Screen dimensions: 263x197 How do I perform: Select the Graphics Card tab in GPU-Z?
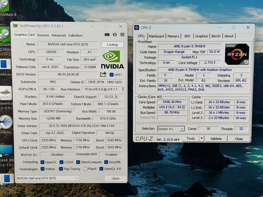(x=24, y=35)
